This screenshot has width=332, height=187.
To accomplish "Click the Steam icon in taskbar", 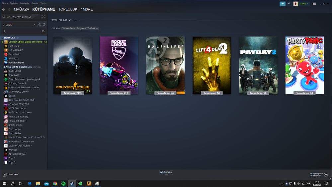I will (x=72, y=183).
